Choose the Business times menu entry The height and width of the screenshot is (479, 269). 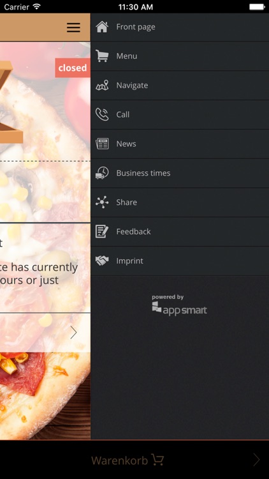(180, 173)
